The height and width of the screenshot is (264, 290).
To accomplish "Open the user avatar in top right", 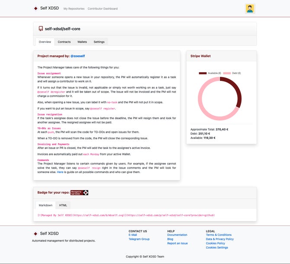I will point(250,9).
